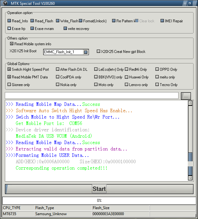Click the 'Get Mobile Port is: COM56' log line

point(49,123)
